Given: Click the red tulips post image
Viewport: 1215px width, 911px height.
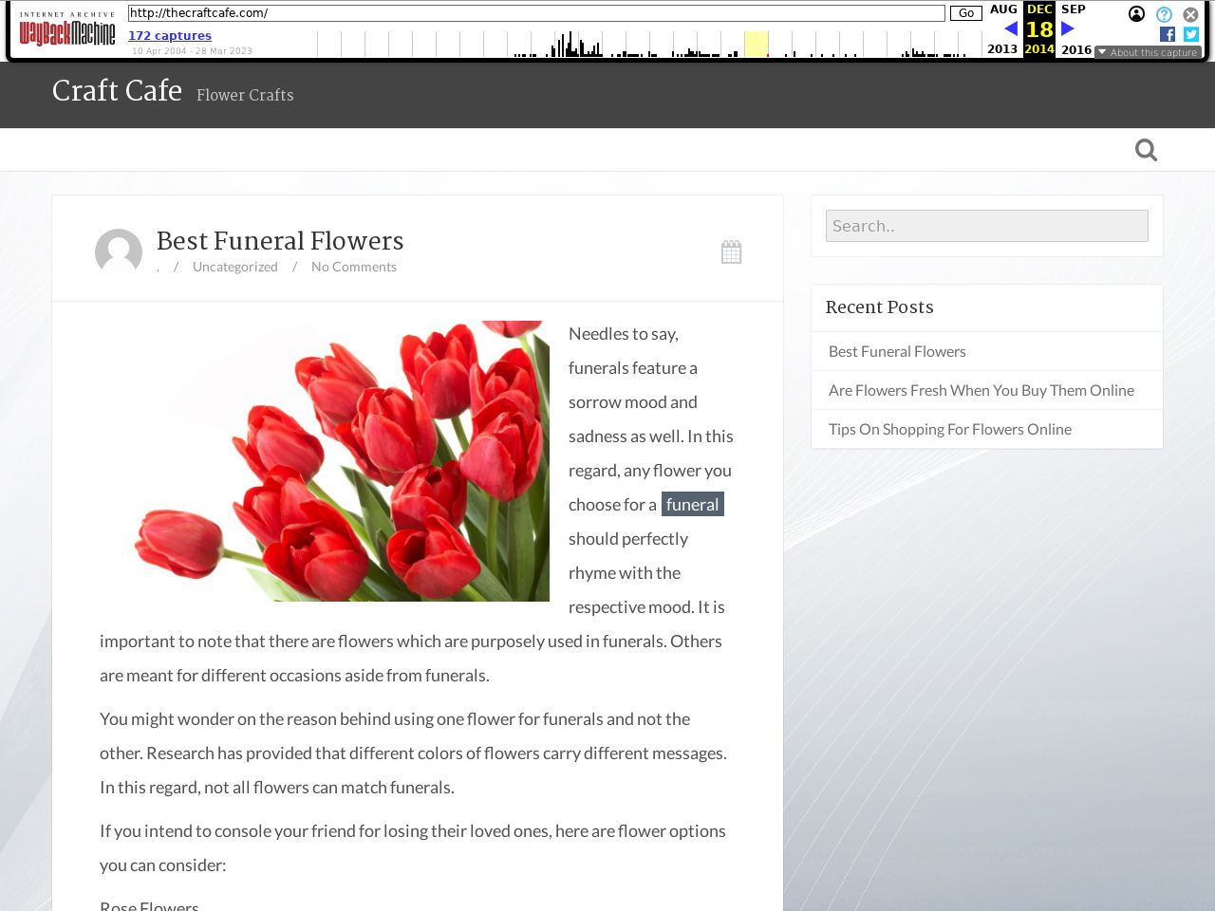Looking at the screenshot, I should [342, 461].
